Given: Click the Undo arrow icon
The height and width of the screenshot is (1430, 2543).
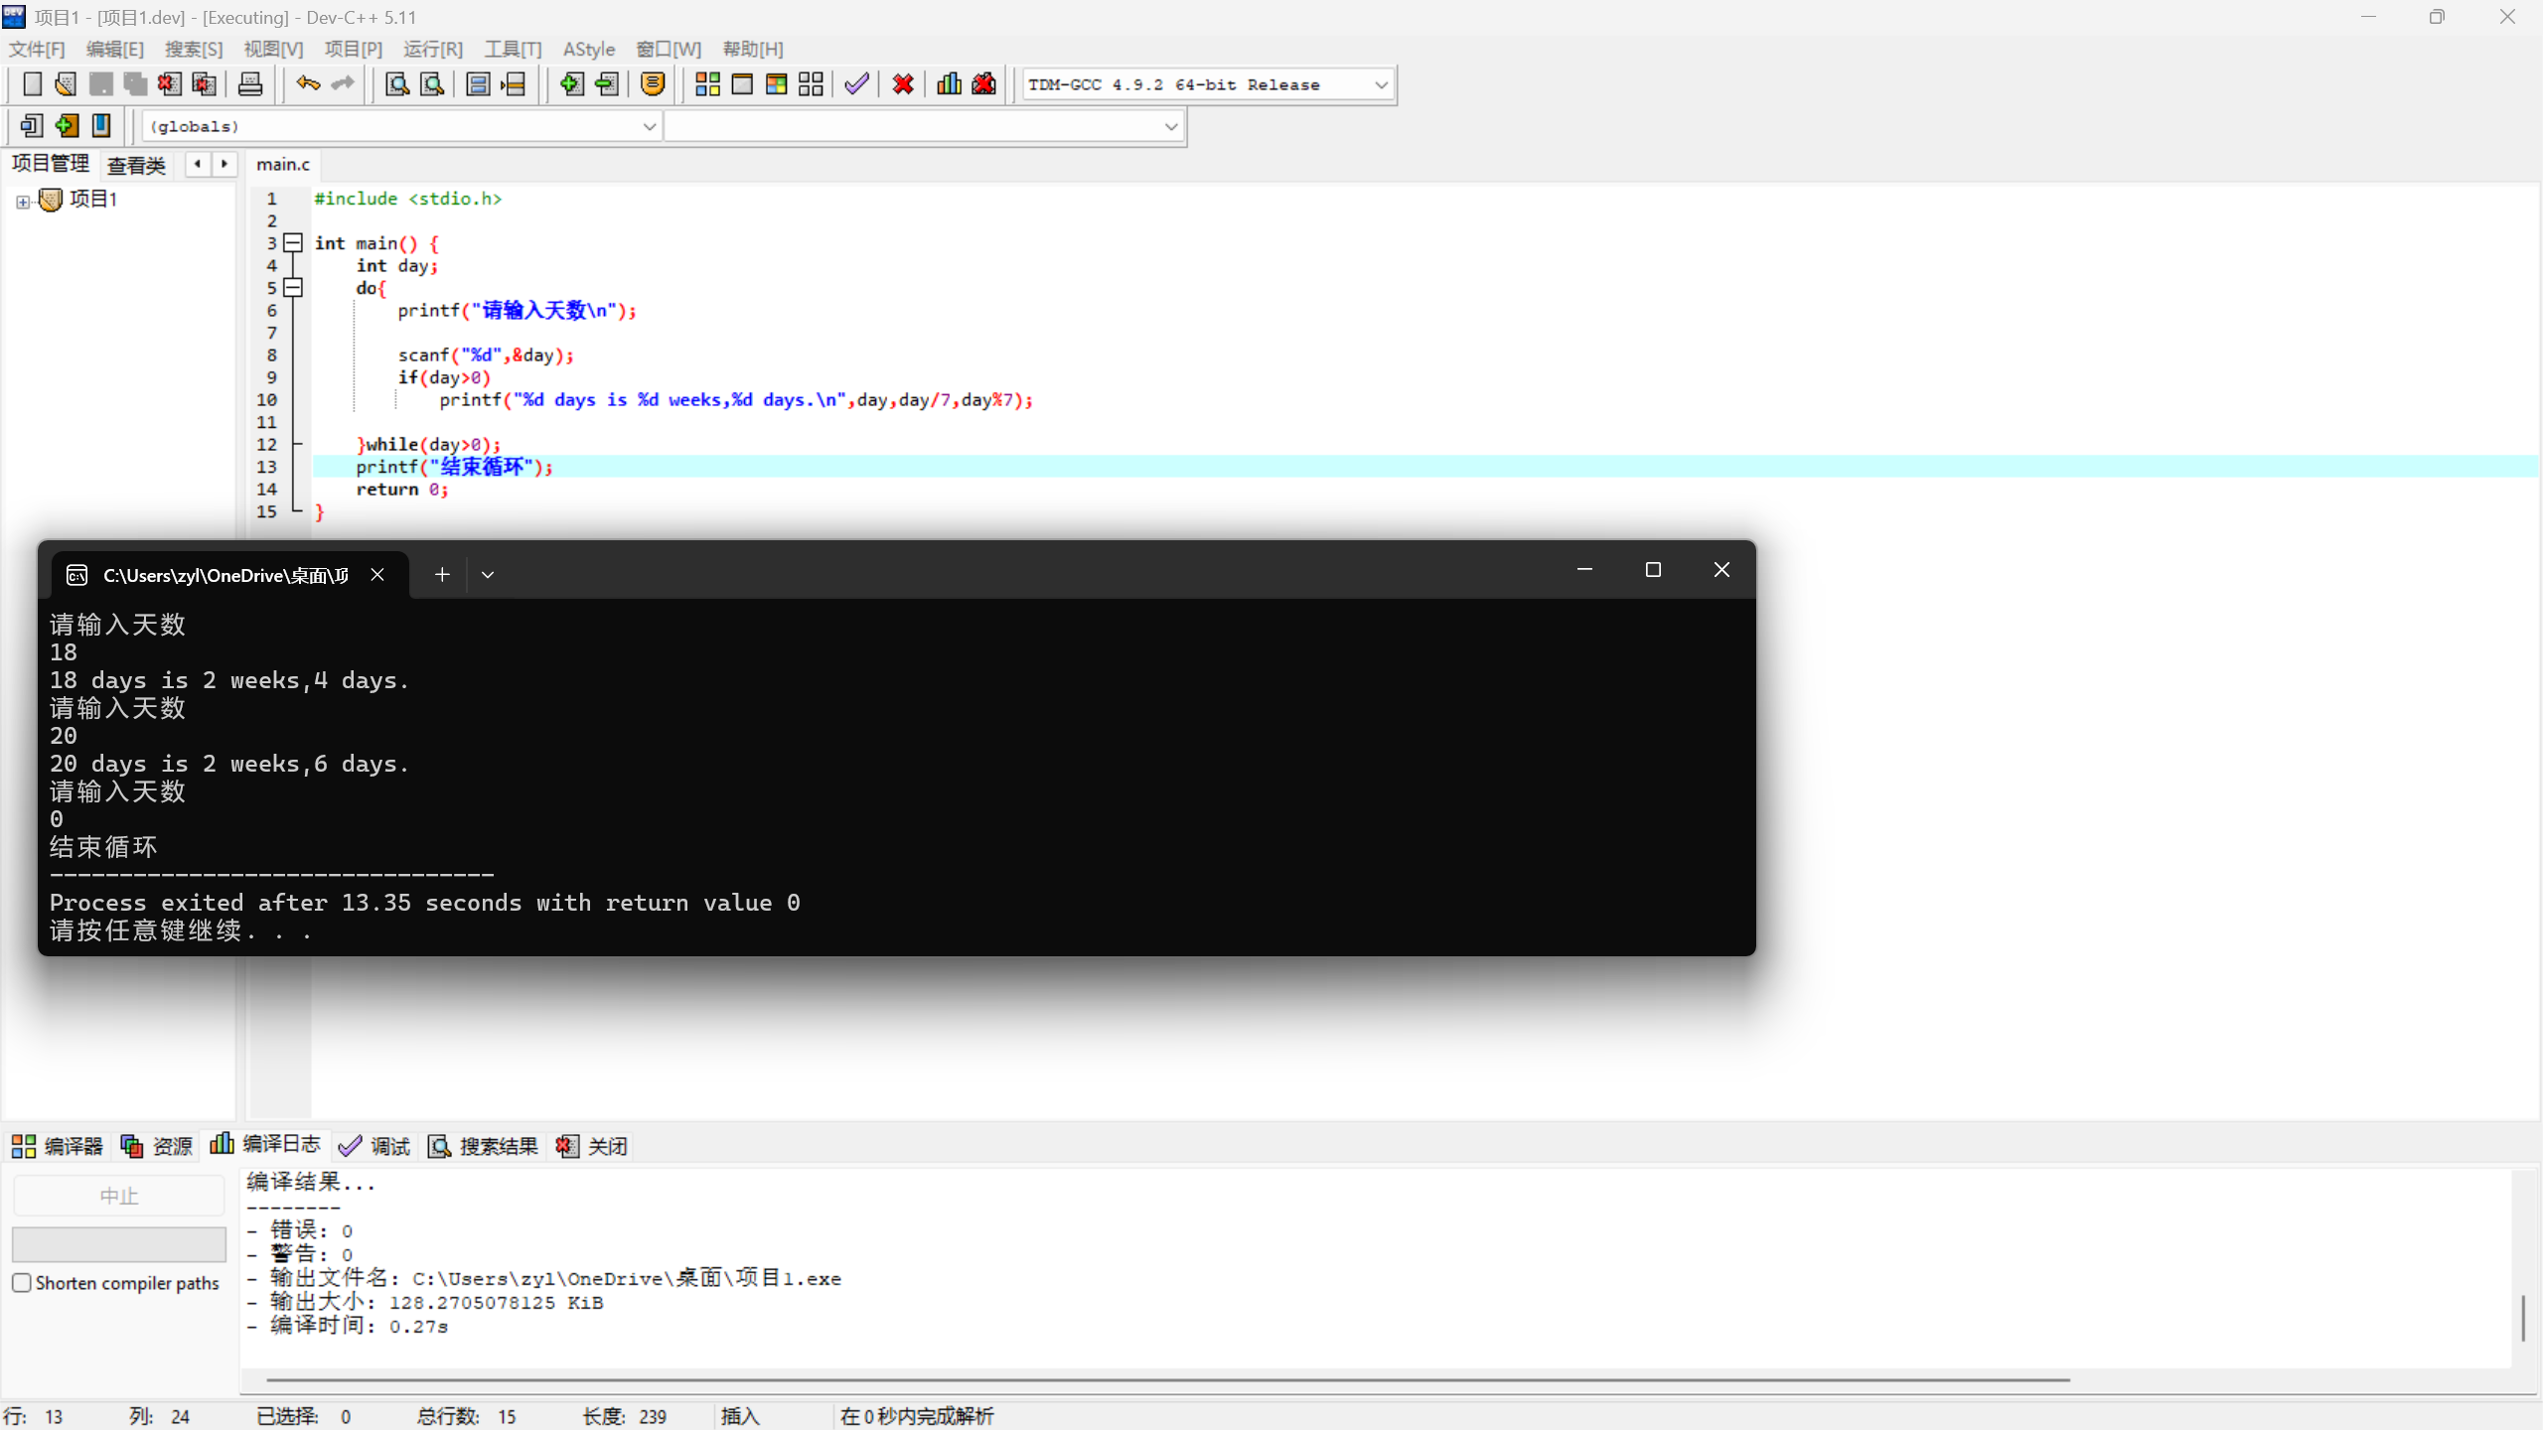Looking at the screenshot, I should [x=308, y=84].
